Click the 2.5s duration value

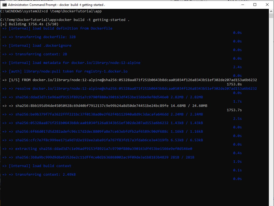click(238, 119)
